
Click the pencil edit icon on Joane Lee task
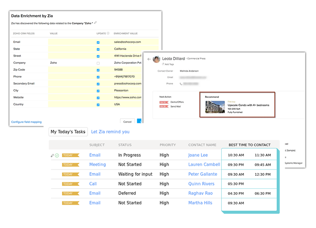coord(53,155)
